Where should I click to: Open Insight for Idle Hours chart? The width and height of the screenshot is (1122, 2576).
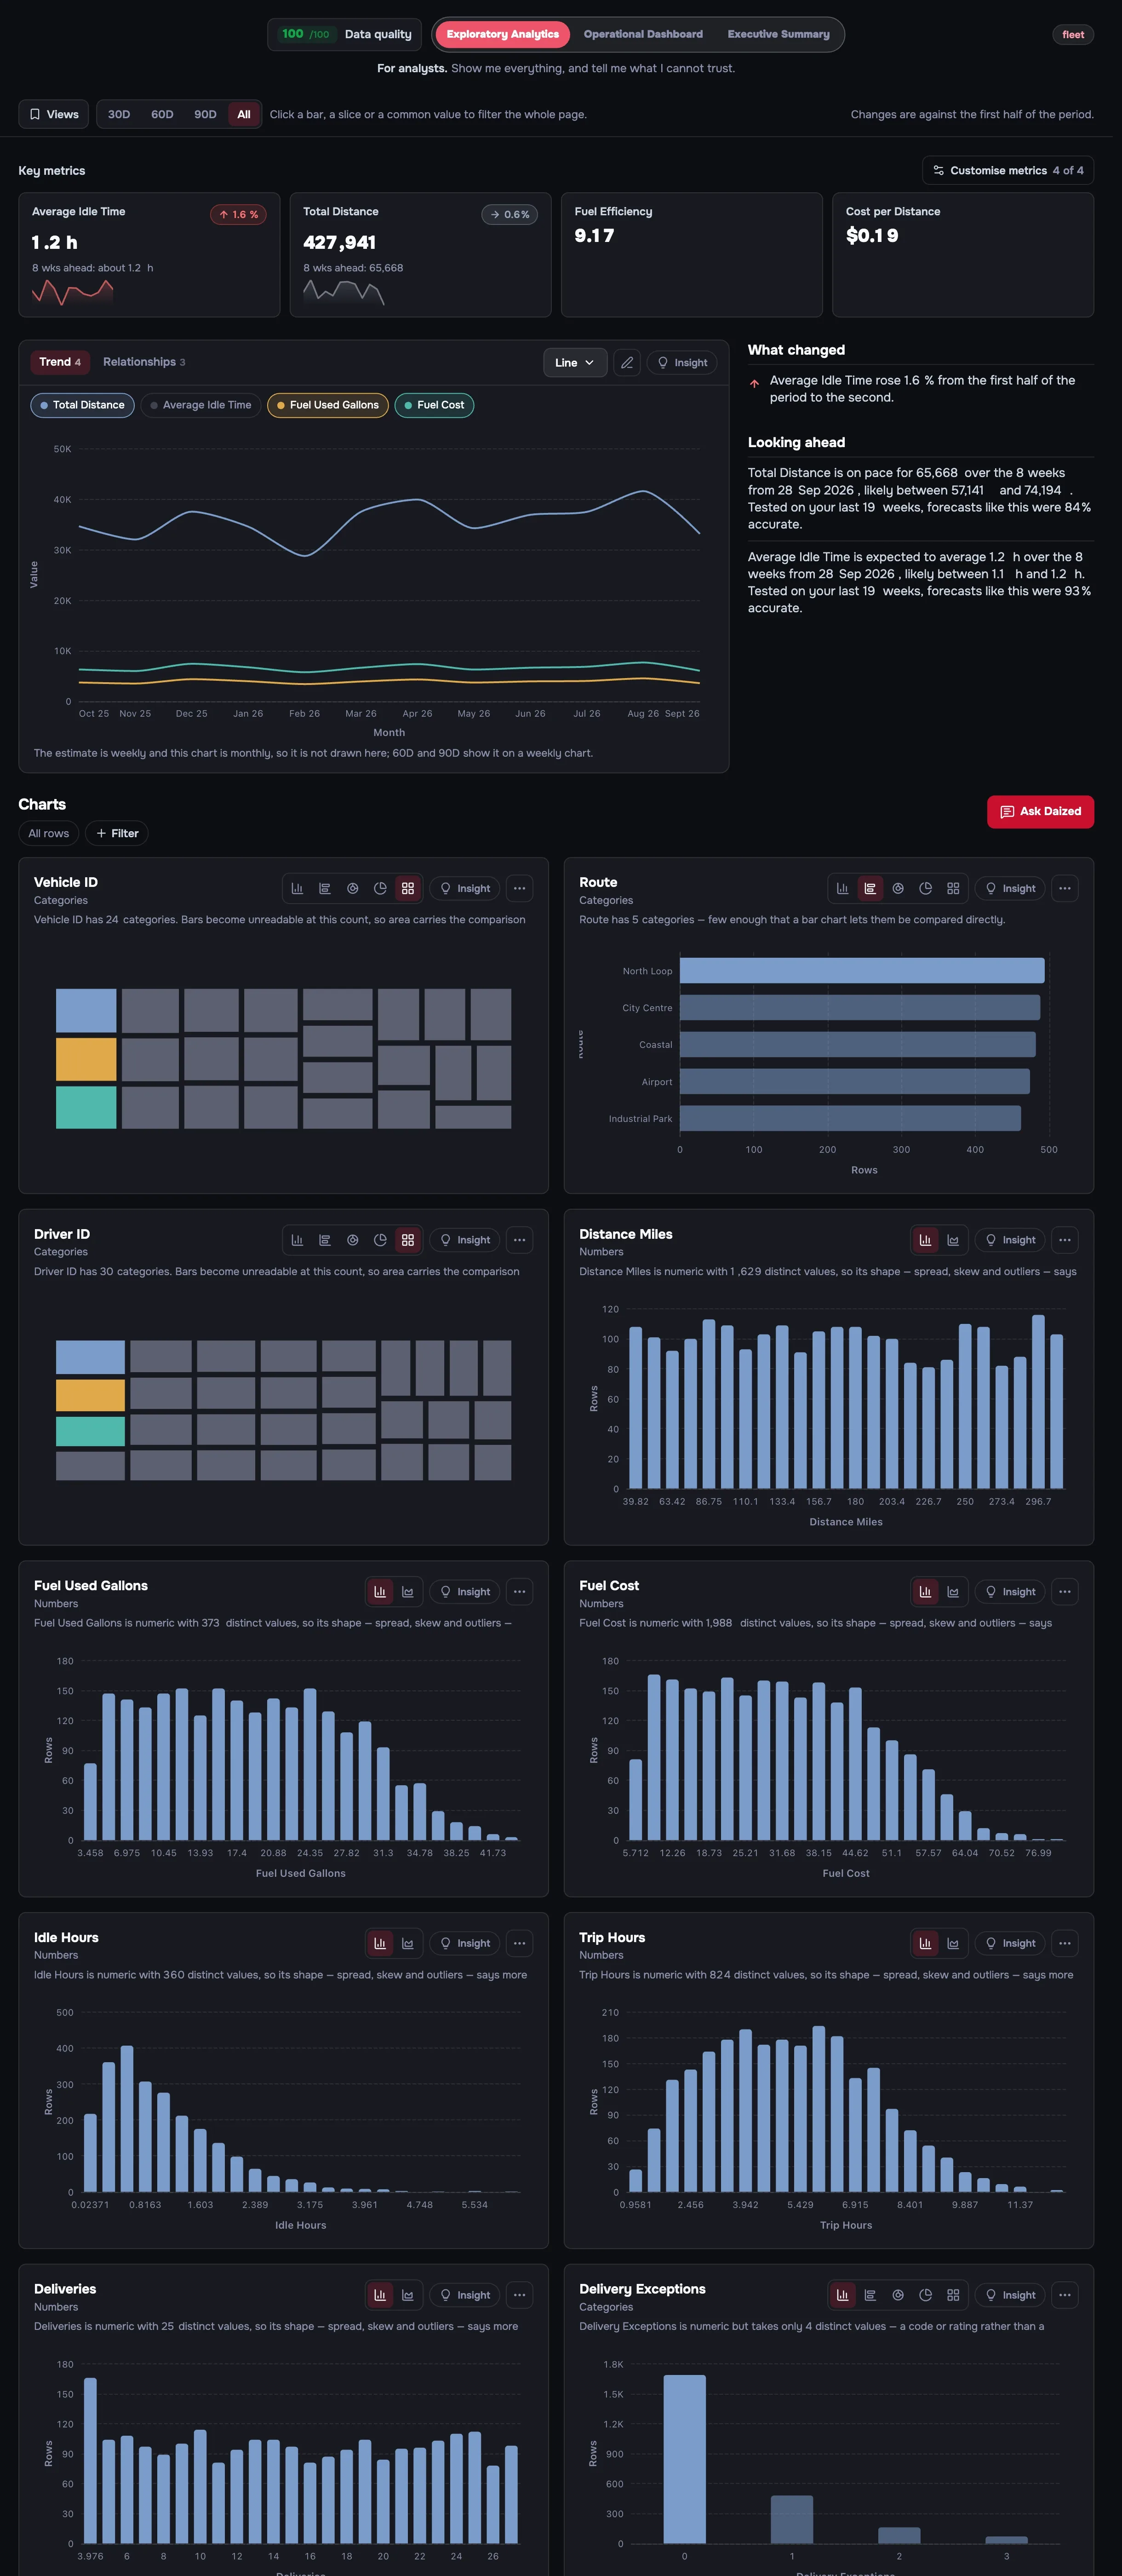click(465, 1943)
